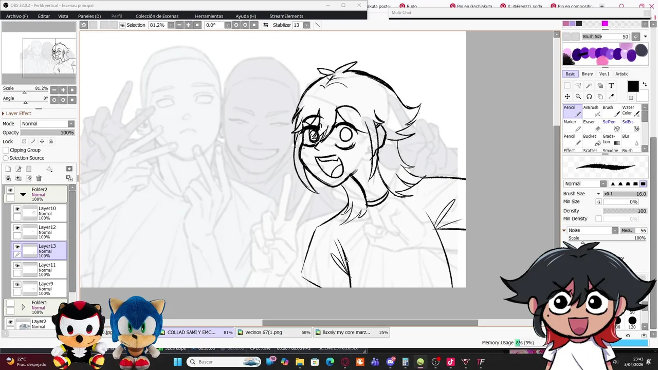Hide Layer13 with its eye icon
The image size is (658, 370).
pos(17,247)
